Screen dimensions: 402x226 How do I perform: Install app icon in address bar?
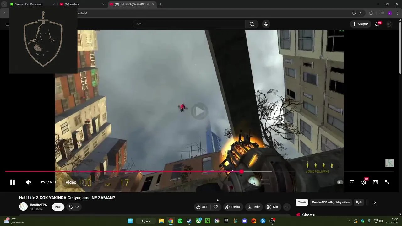(354, 13)
